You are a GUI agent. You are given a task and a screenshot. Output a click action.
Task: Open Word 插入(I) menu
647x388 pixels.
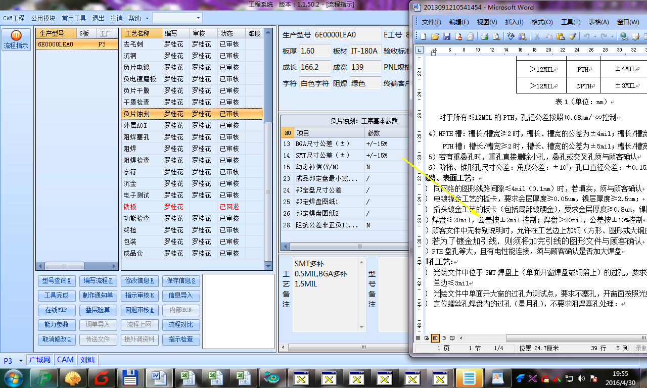click(x=514, y=22)
